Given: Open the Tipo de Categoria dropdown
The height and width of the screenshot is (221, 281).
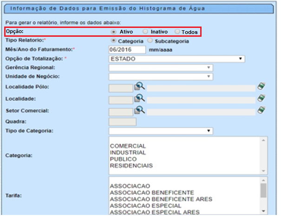Looking at the screenshot, I should coord(161,131).
